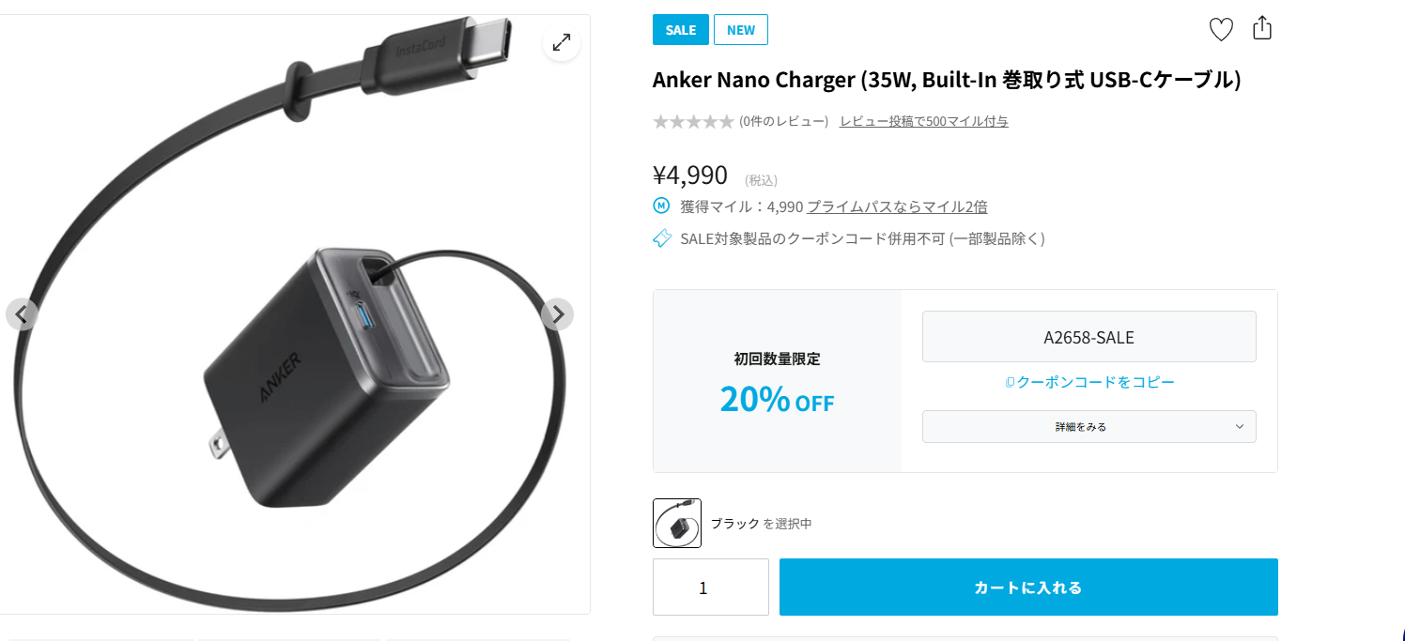
Task: Expand product image to fullscreen
Action: [562, 42]
